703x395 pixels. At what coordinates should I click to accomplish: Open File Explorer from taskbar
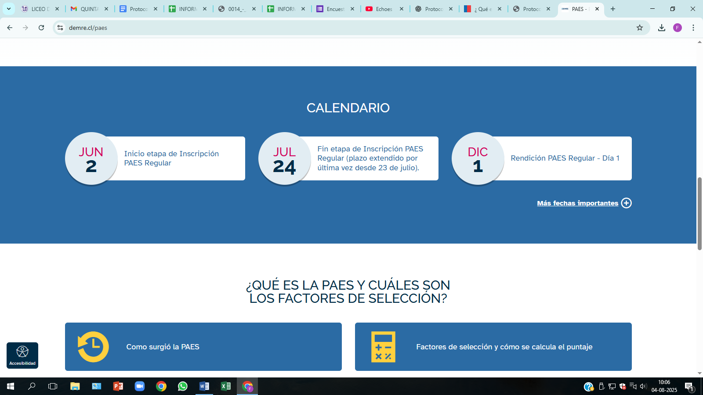tap(75, 386)
